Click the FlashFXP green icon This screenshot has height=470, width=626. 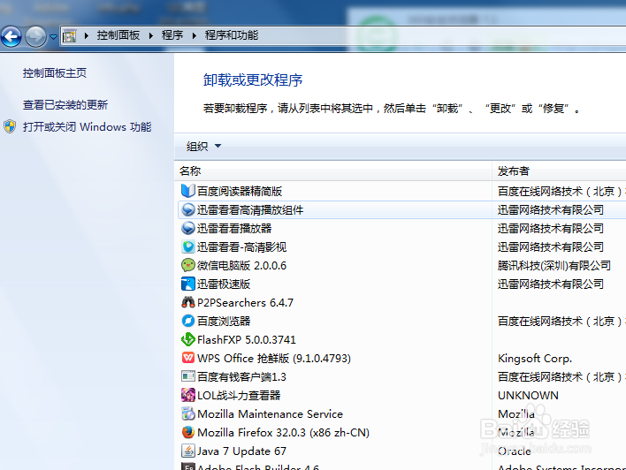[x=188, y=339]
